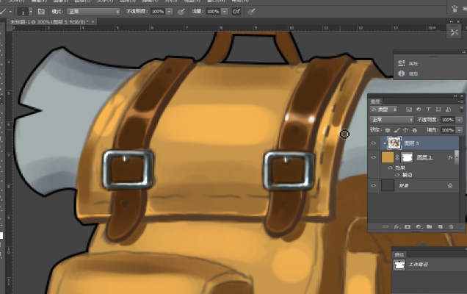Lock position move icon
Image resolution: width=467 pixels, height=294 pixels.
(x=405, y=130)
